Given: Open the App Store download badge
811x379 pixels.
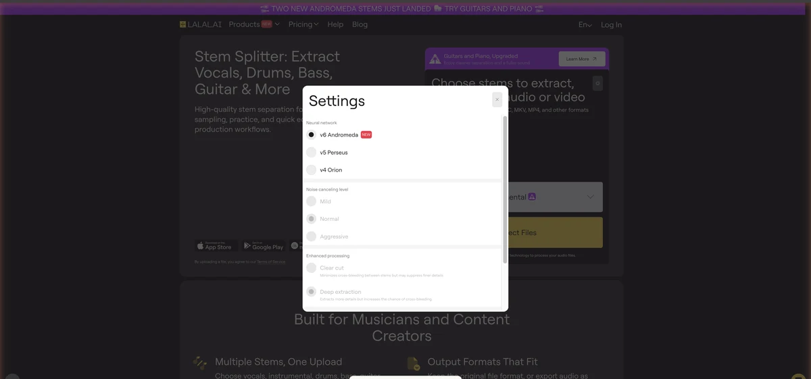Looking at the screenshot, I should point(215,246).
